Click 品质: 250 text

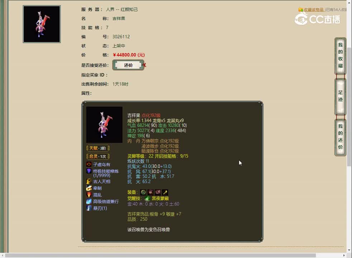click(137, 219)
